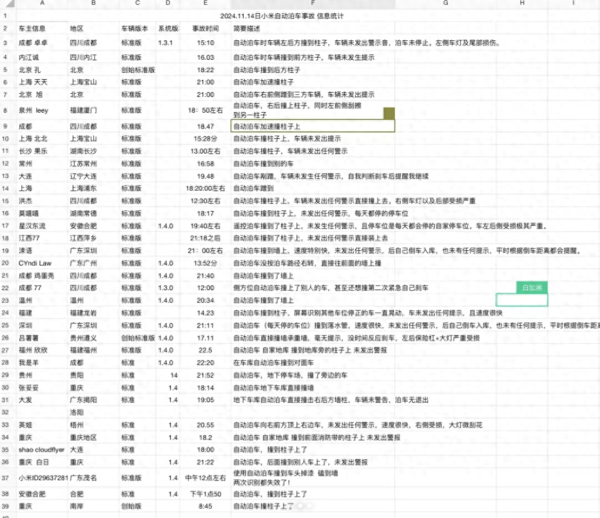Click the title cell '2024.11.14日小米自动泊车事故 信息统计'

[282, 16]
